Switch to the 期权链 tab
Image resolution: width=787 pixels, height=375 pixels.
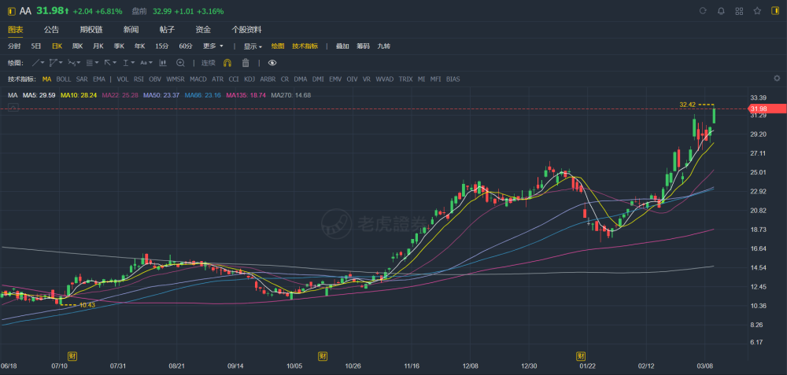click(x=91, y=30)
